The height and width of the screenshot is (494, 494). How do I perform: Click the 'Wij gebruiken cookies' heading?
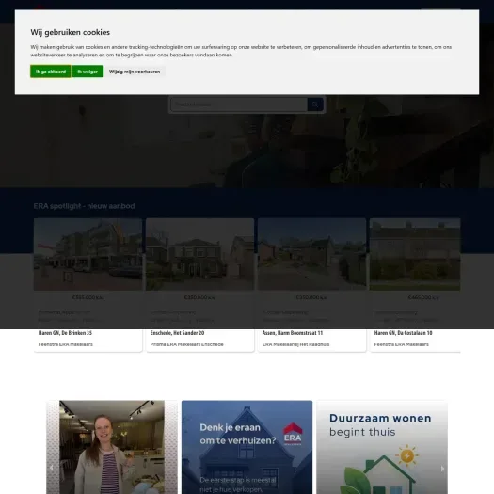(71, 32)
